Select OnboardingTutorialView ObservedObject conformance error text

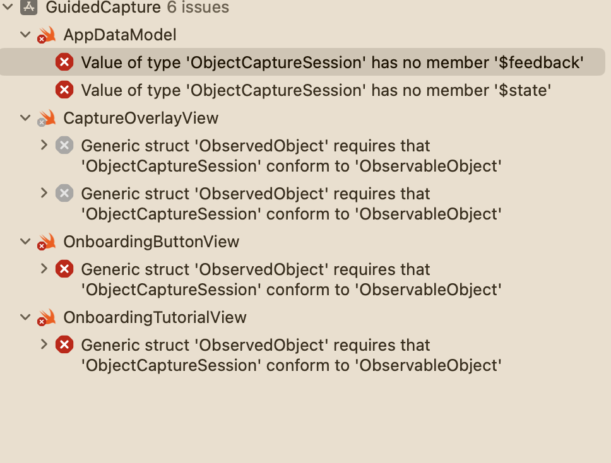coord(291,355)
